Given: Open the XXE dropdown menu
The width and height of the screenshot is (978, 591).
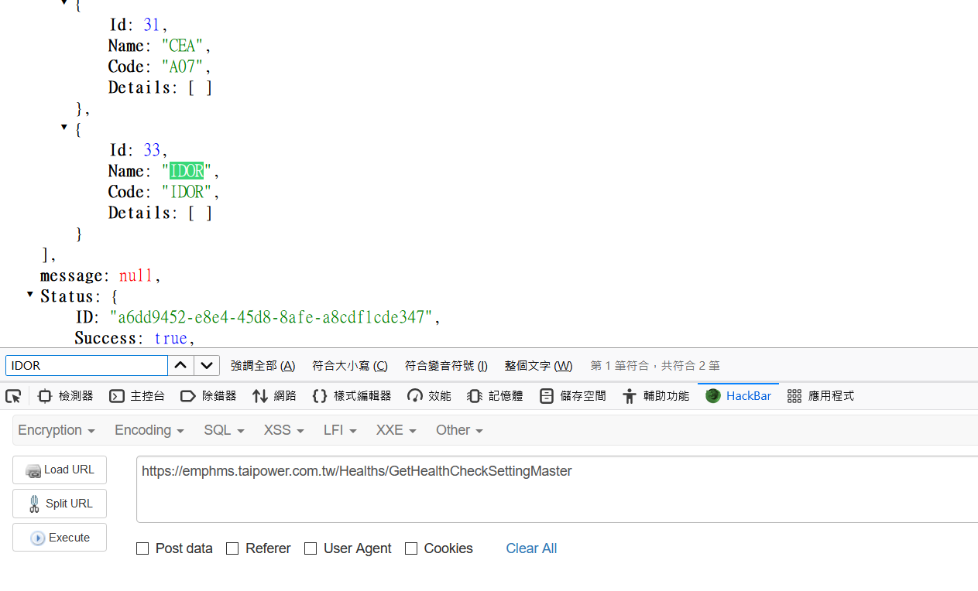Looking at the screenshot, I should pyautogui.click(x=396, y=430).
